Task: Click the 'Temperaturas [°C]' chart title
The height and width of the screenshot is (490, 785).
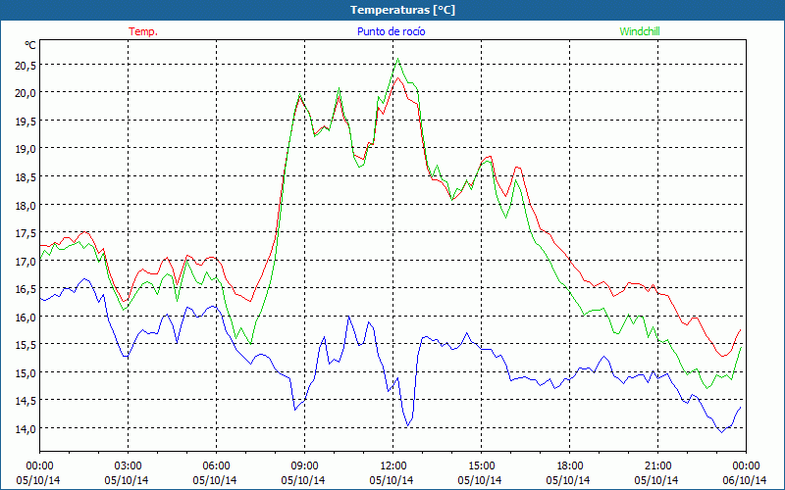Action: point(402,10)
